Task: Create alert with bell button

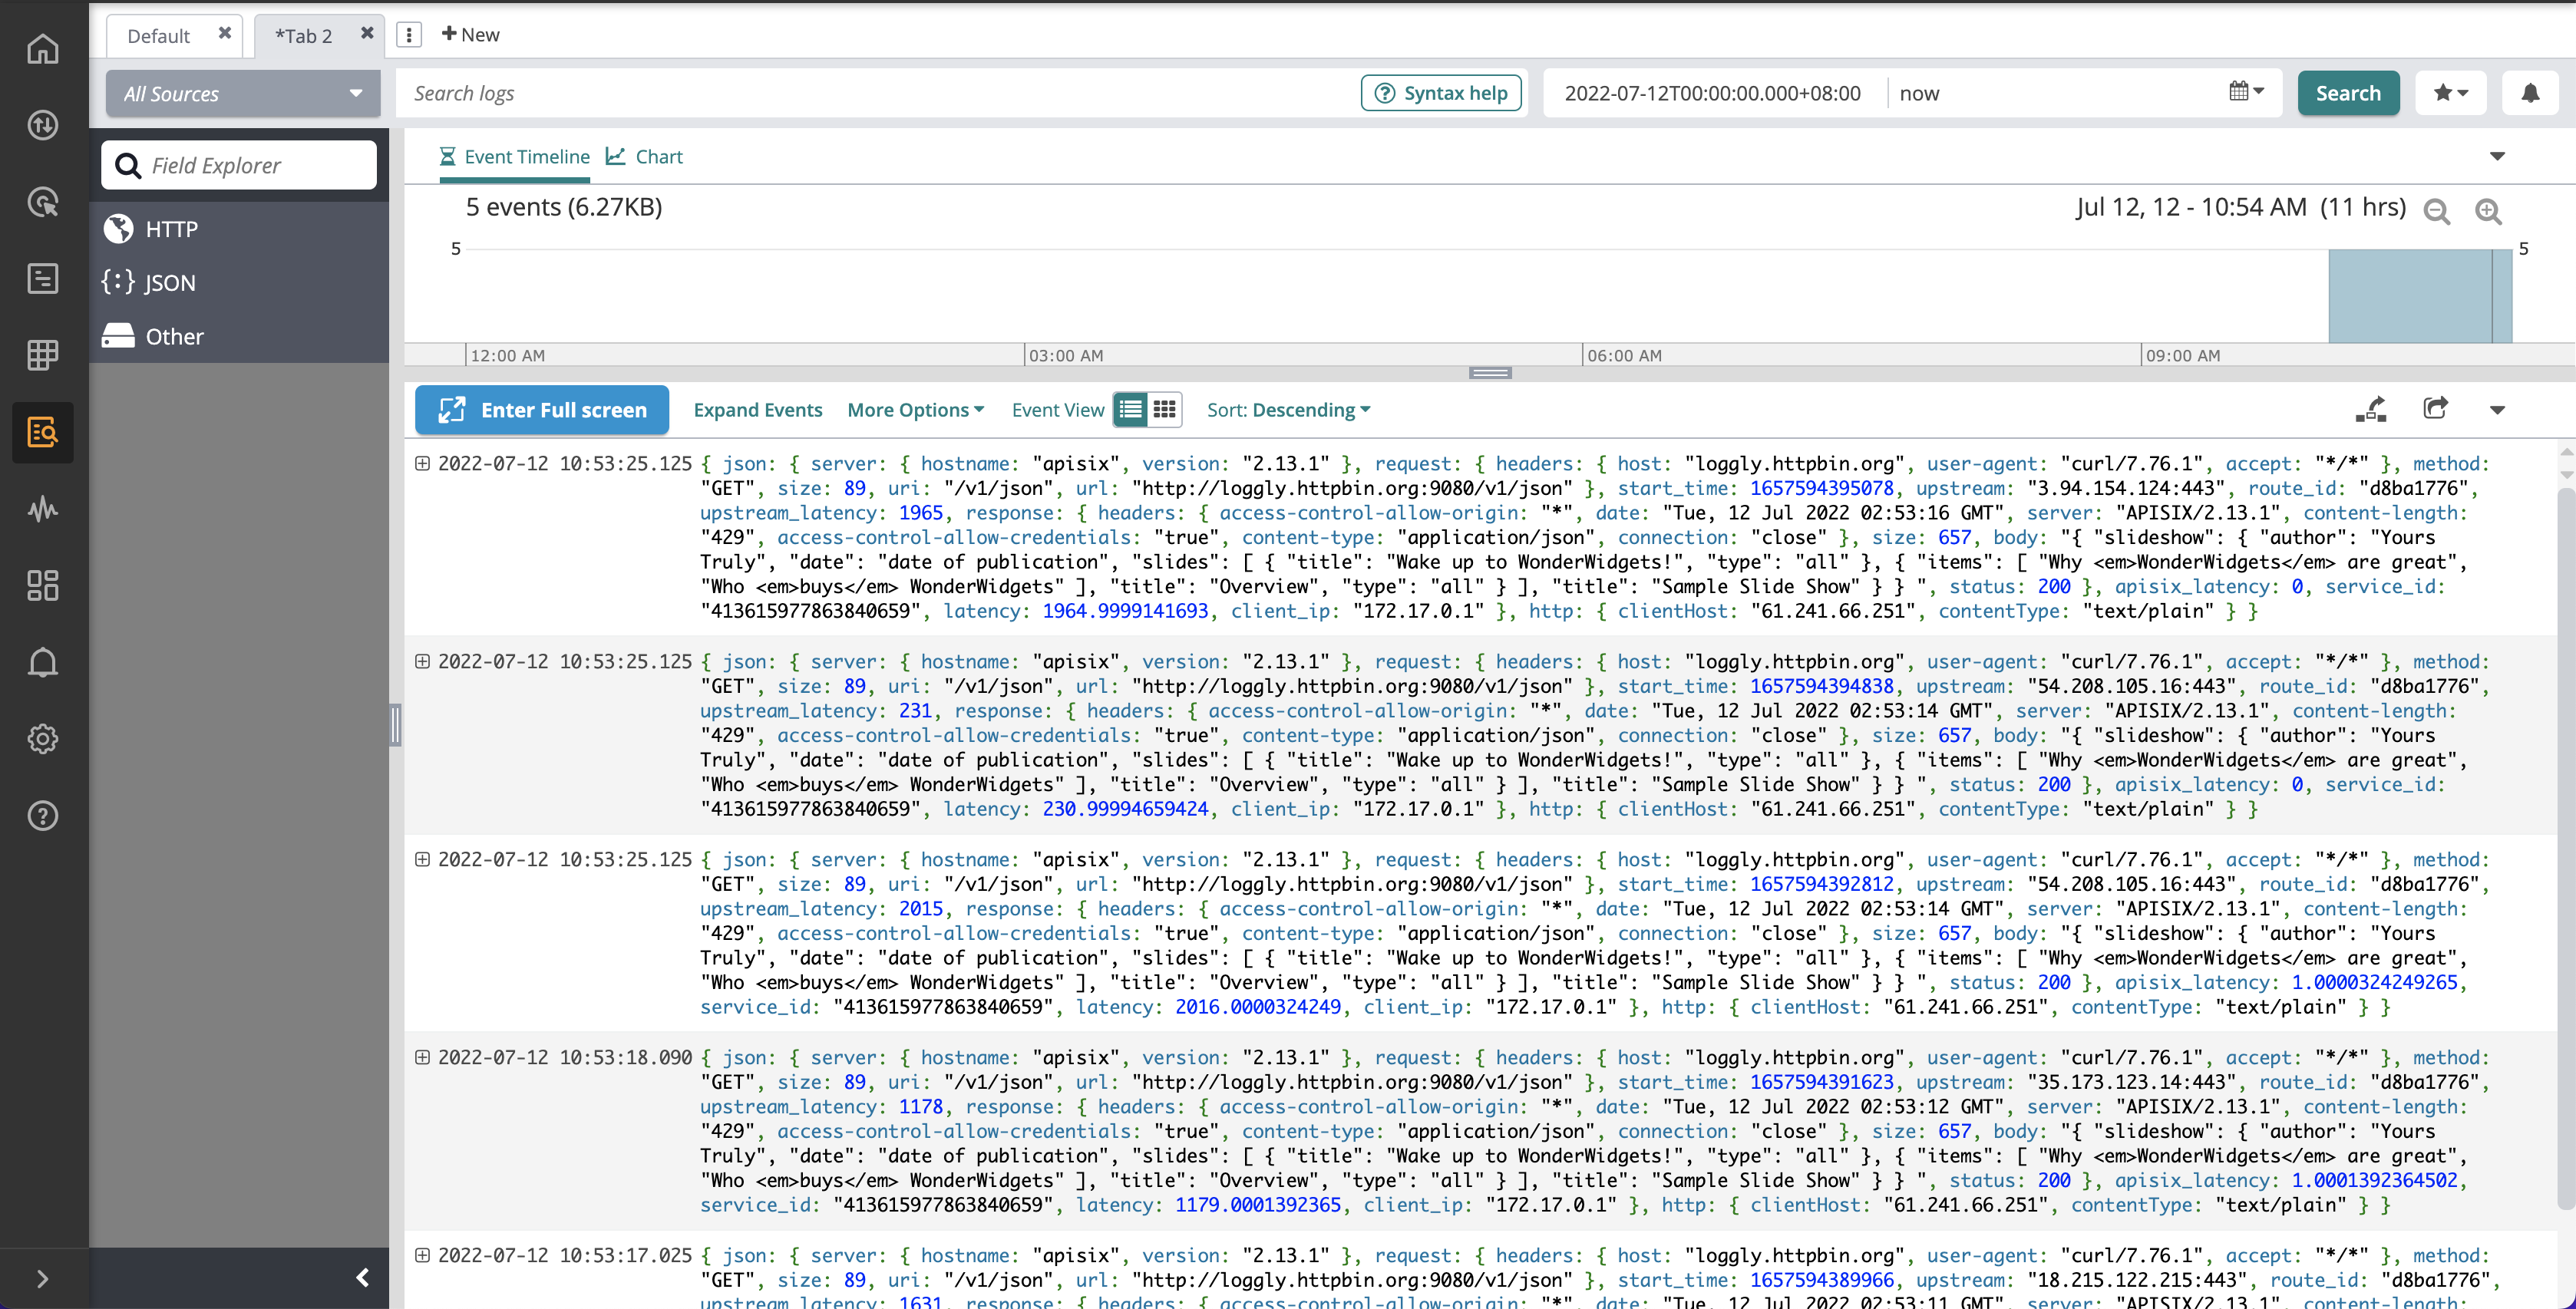Action: click(2530, 93)
